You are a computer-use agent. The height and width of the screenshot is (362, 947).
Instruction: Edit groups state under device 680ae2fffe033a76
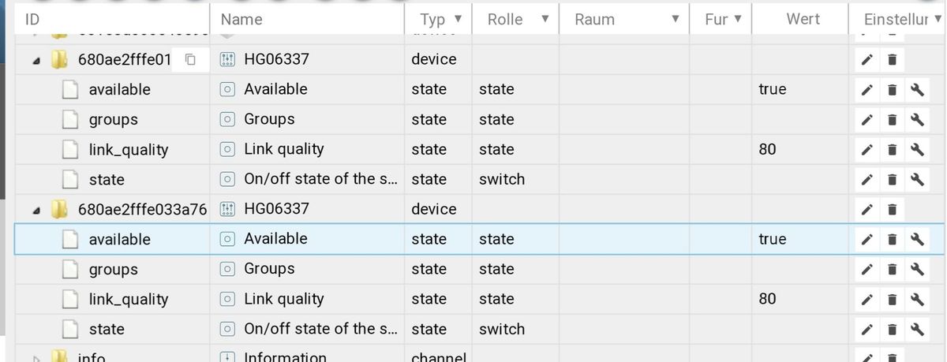tap(866, 269)
